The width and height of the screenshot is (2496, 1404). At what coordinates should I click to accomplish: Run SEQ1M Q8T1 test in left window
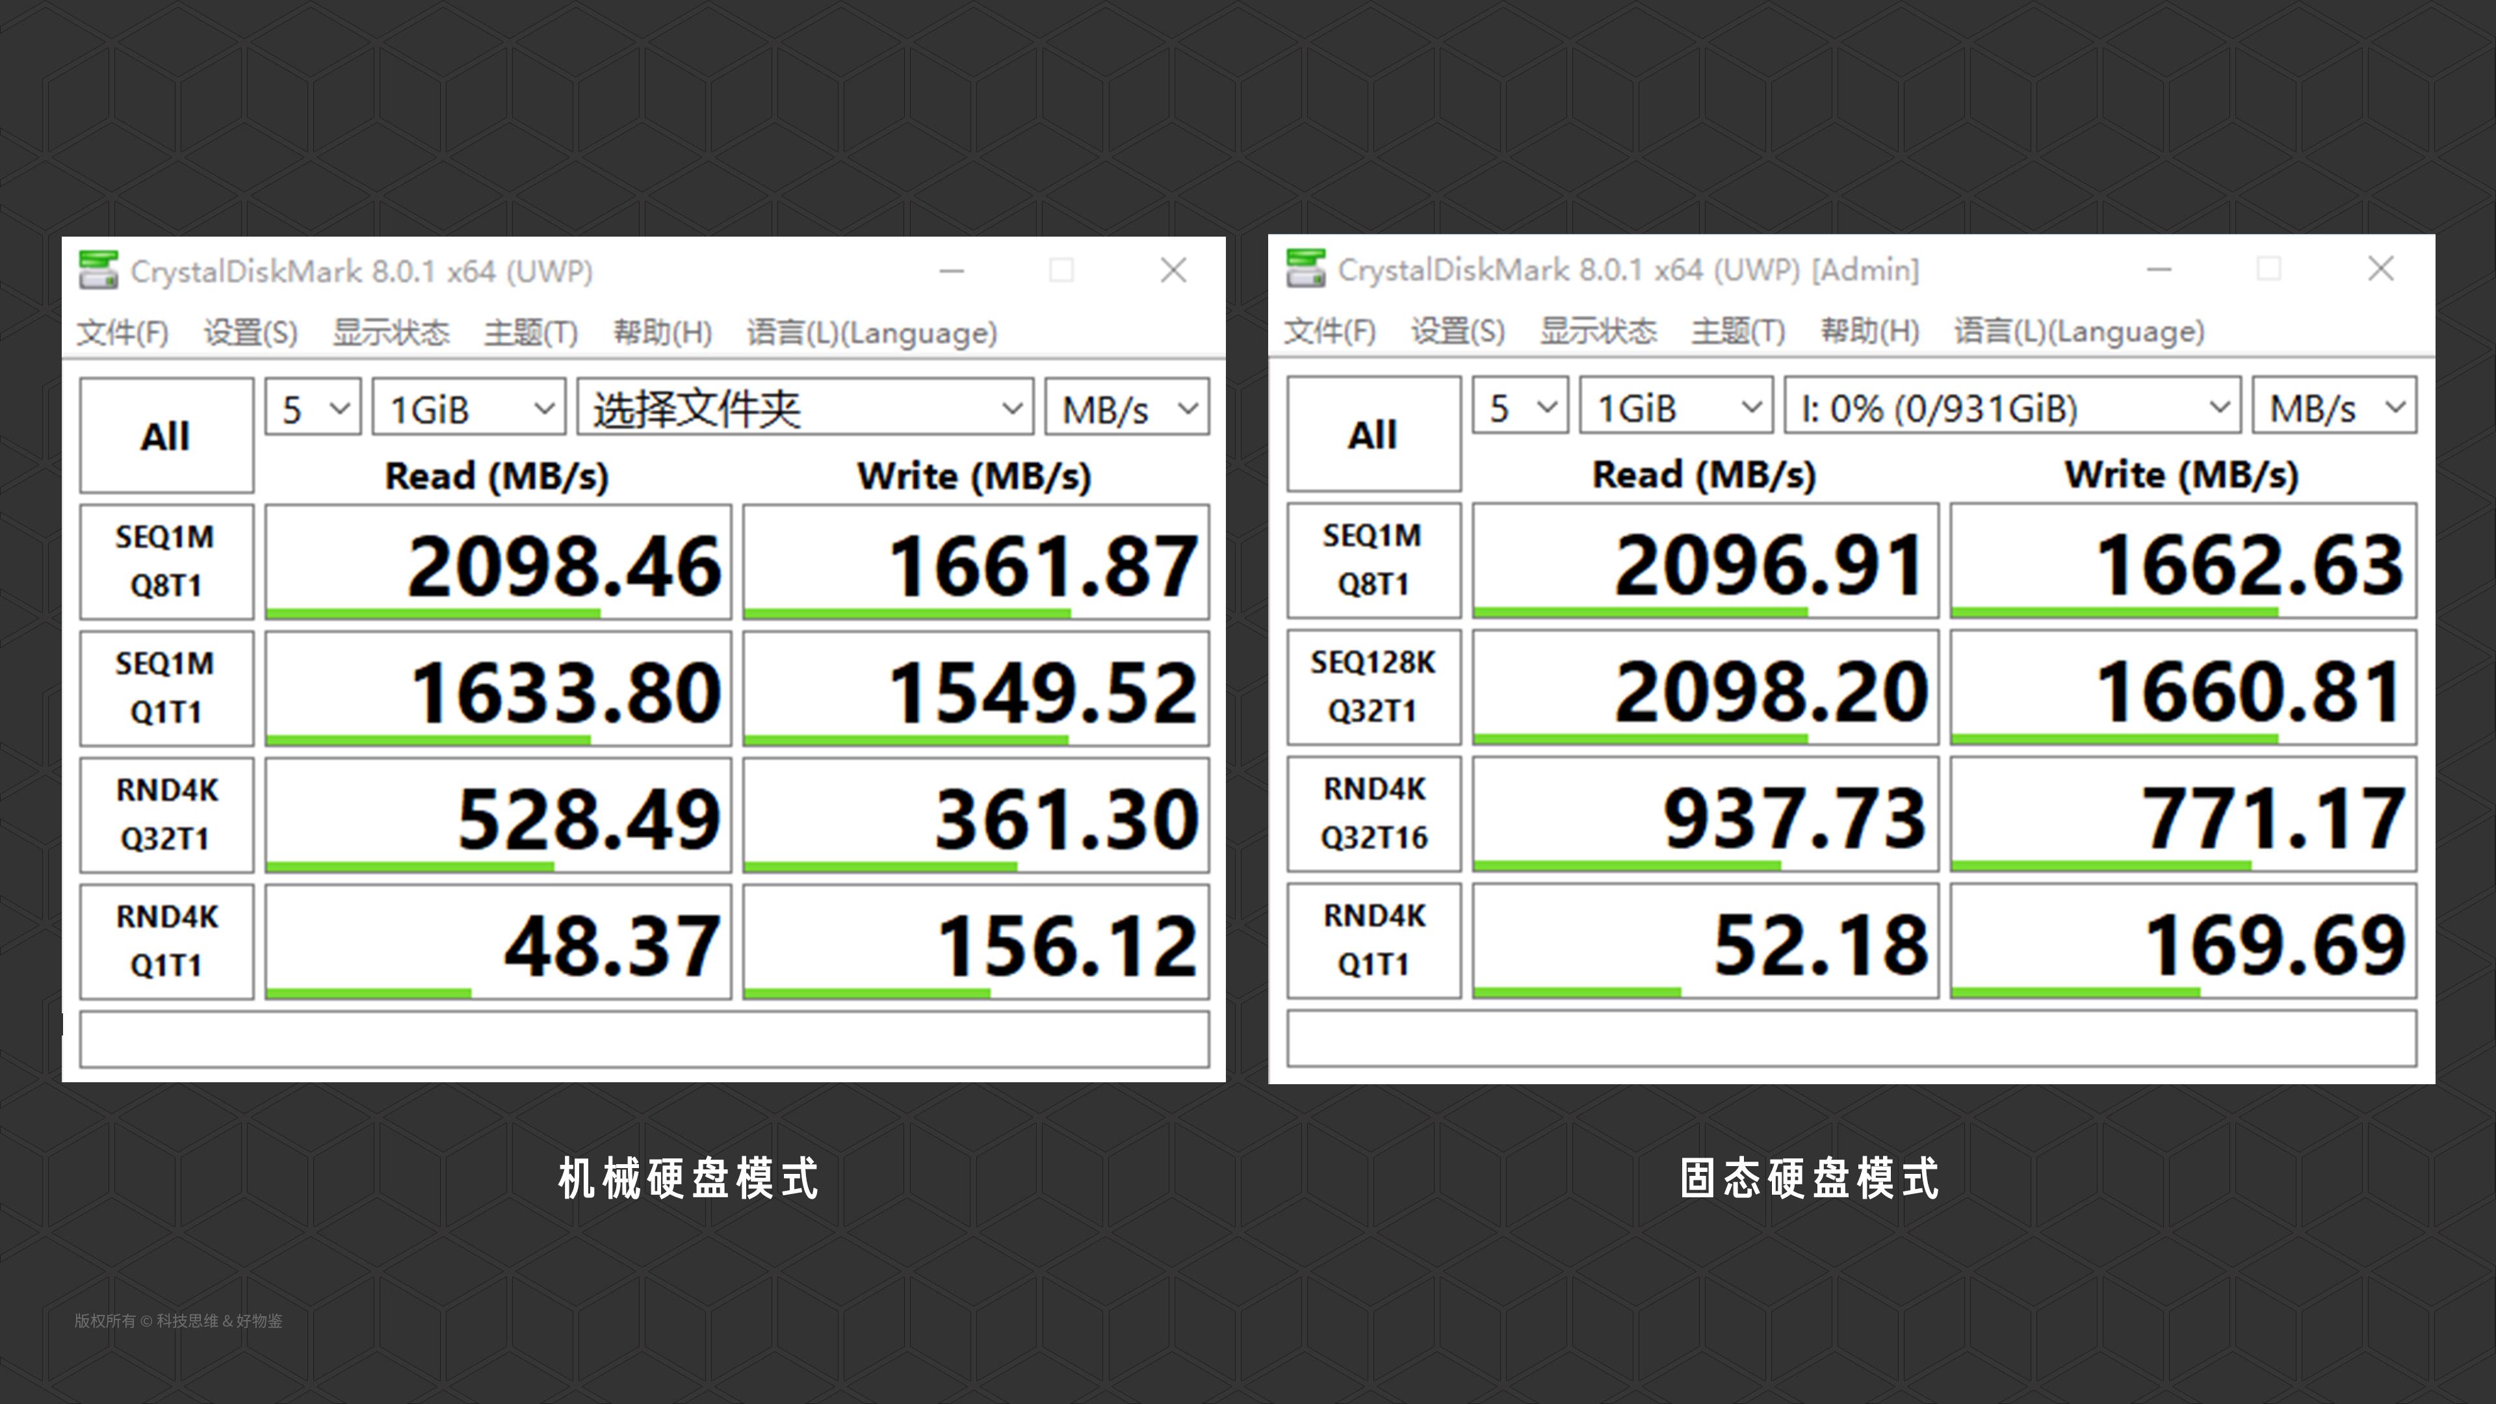tap(166, 562)
